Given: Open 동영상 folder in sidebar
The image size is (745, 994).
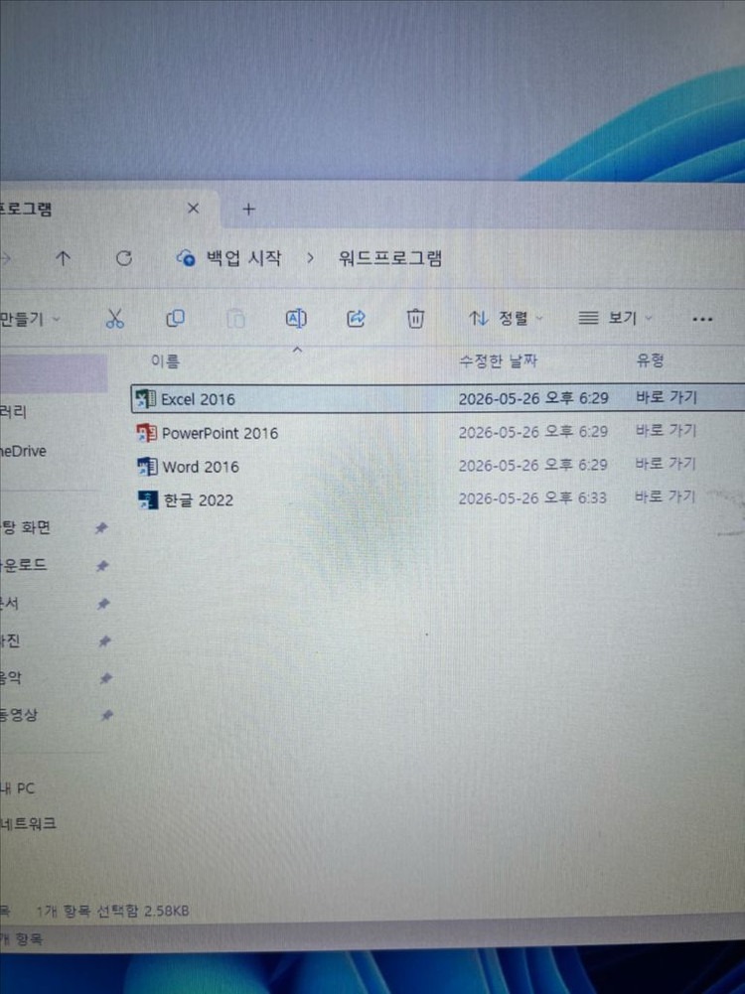Looking at the screenshot, I should (19, 714).
